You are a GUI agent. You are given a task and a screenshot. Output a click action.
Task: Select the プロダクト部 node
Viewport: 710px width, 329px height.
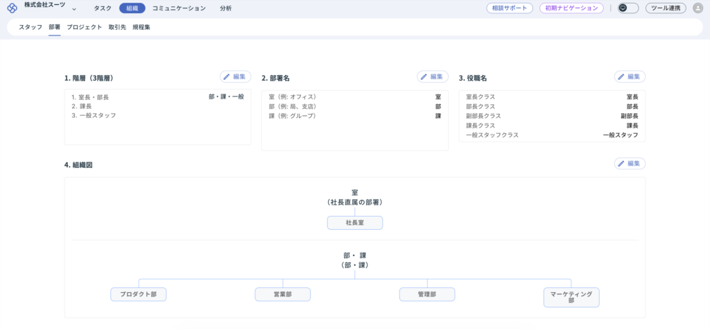pos(139,294)
